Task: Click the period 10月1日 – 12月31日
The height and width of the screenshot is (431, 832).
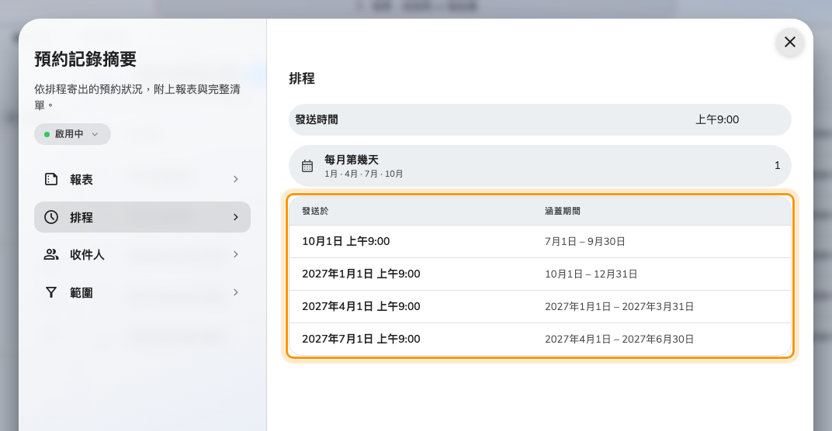Action: point(591,274)
